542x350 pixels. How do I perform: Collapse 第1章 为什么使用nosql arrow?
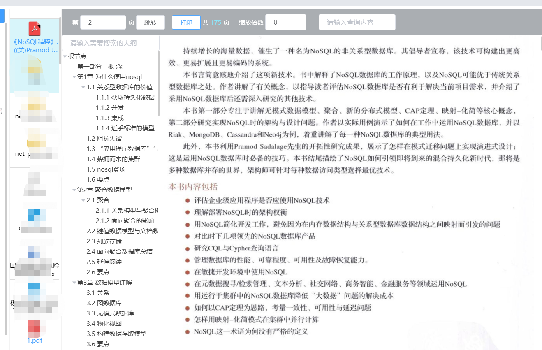74,77
